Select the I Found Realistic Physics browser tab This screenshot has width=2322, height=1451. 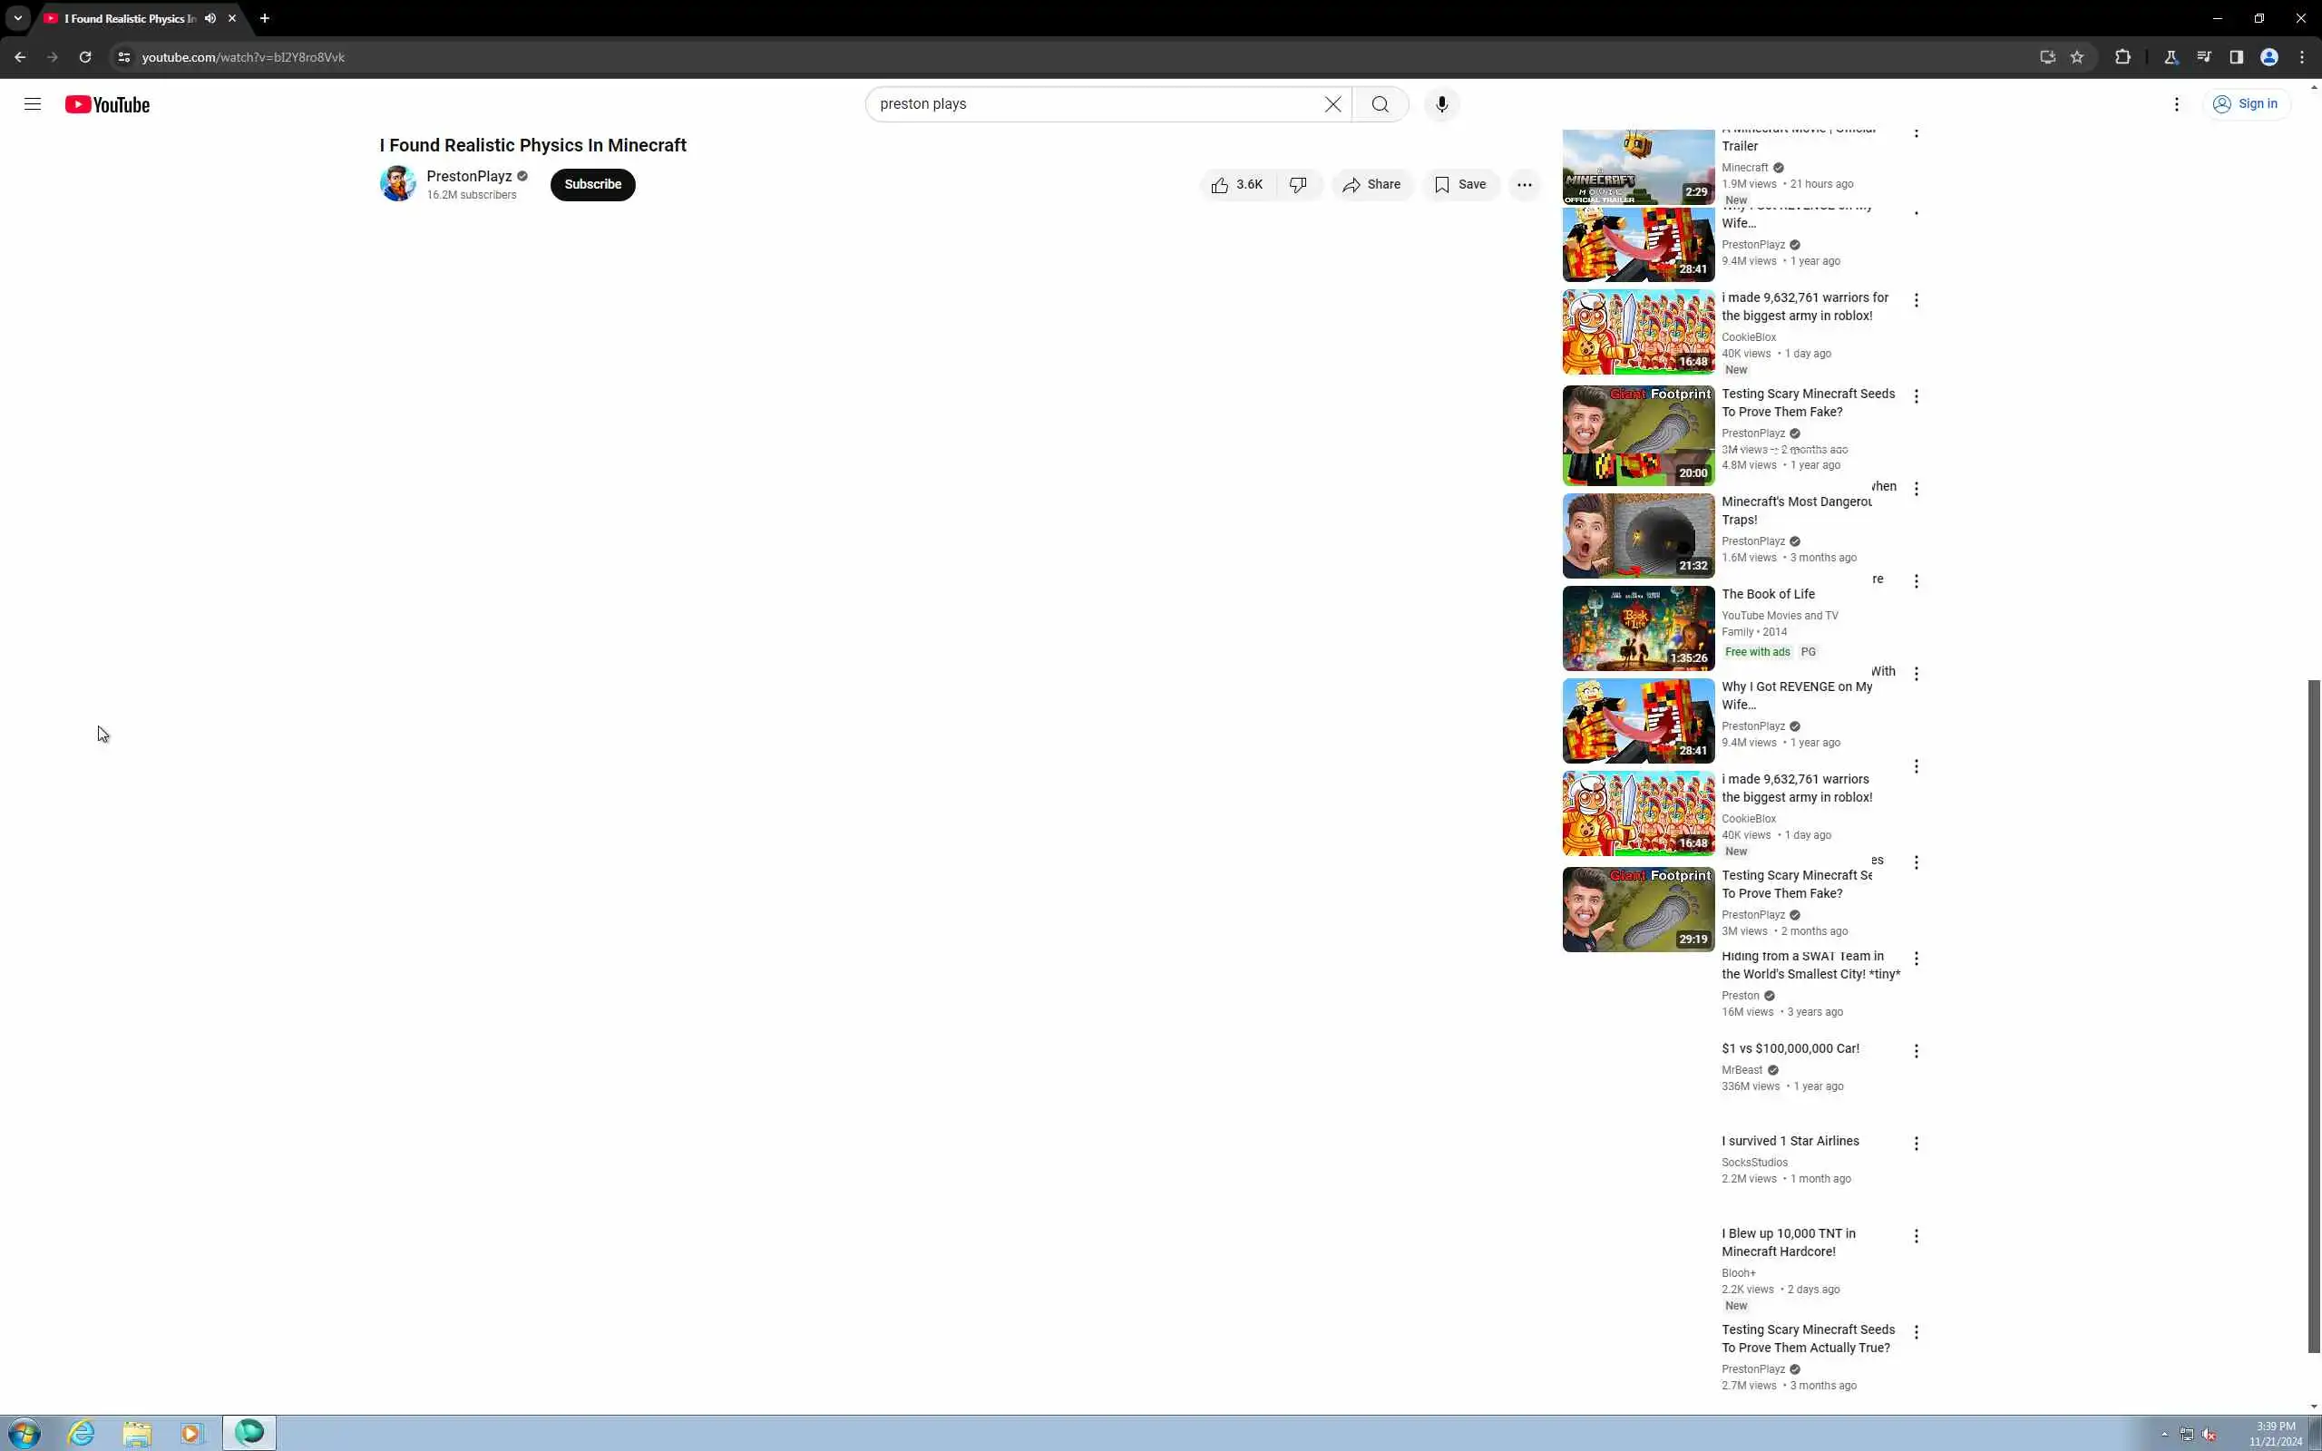(x=125, y=18)
